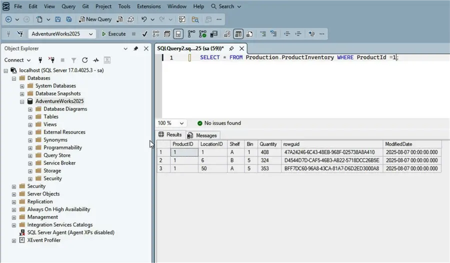This screenshot has height=263, width=450.
Task: Click the Specify Values for Template Parameters icon
Action: 311,34
